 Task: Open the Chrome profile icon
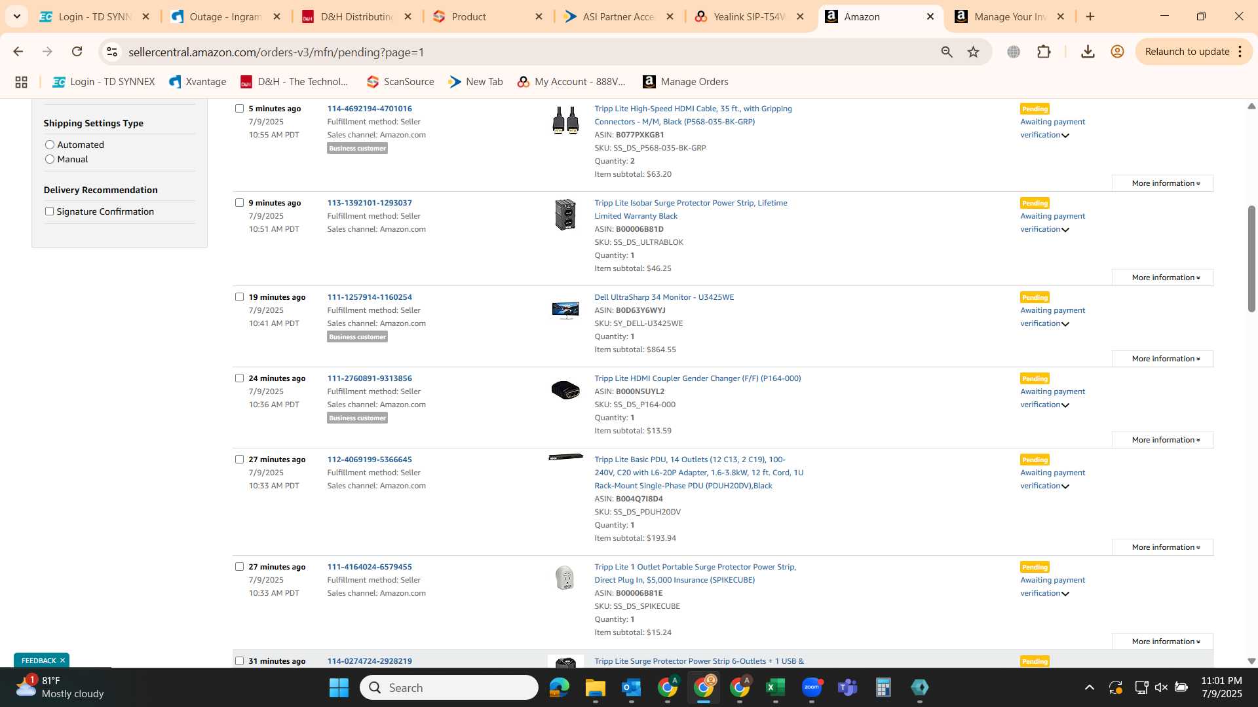click(1118, 52)
